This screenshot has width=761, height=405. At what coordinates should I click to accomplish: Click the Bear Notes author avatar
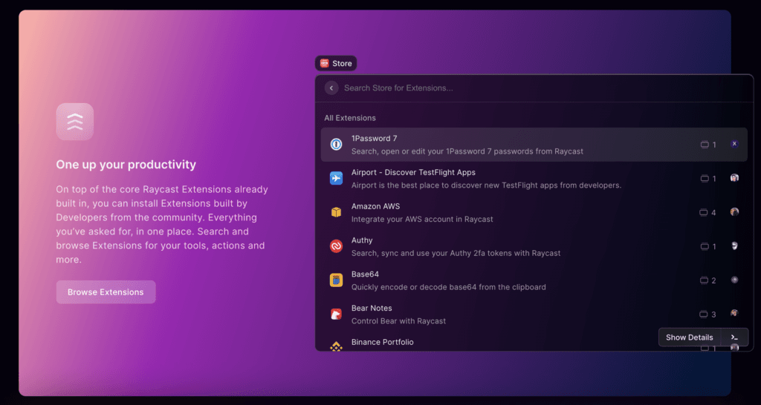(734, 314)
